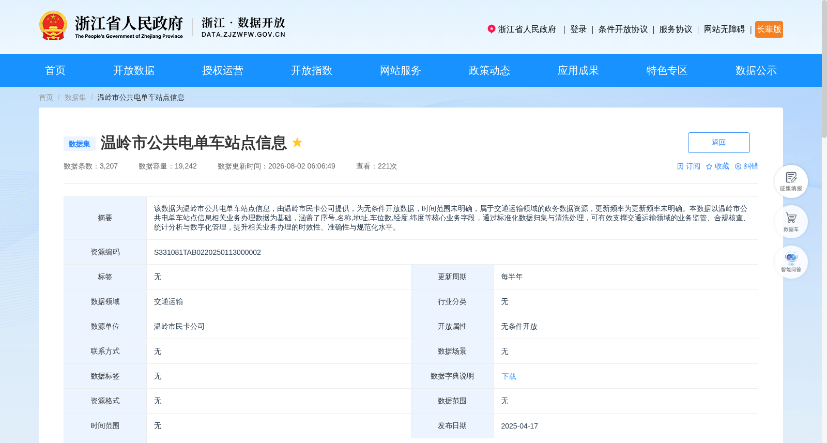
Task: Click the 登录 link
Action: (578, 29)
